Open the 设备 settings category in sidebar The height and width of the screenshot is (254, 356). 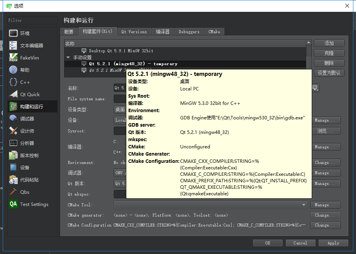click(32, 167)
